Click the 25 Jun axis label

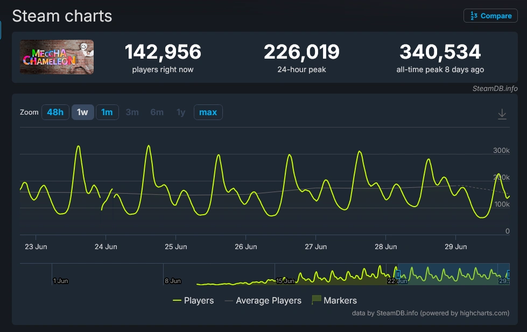[x=176, y=246]
